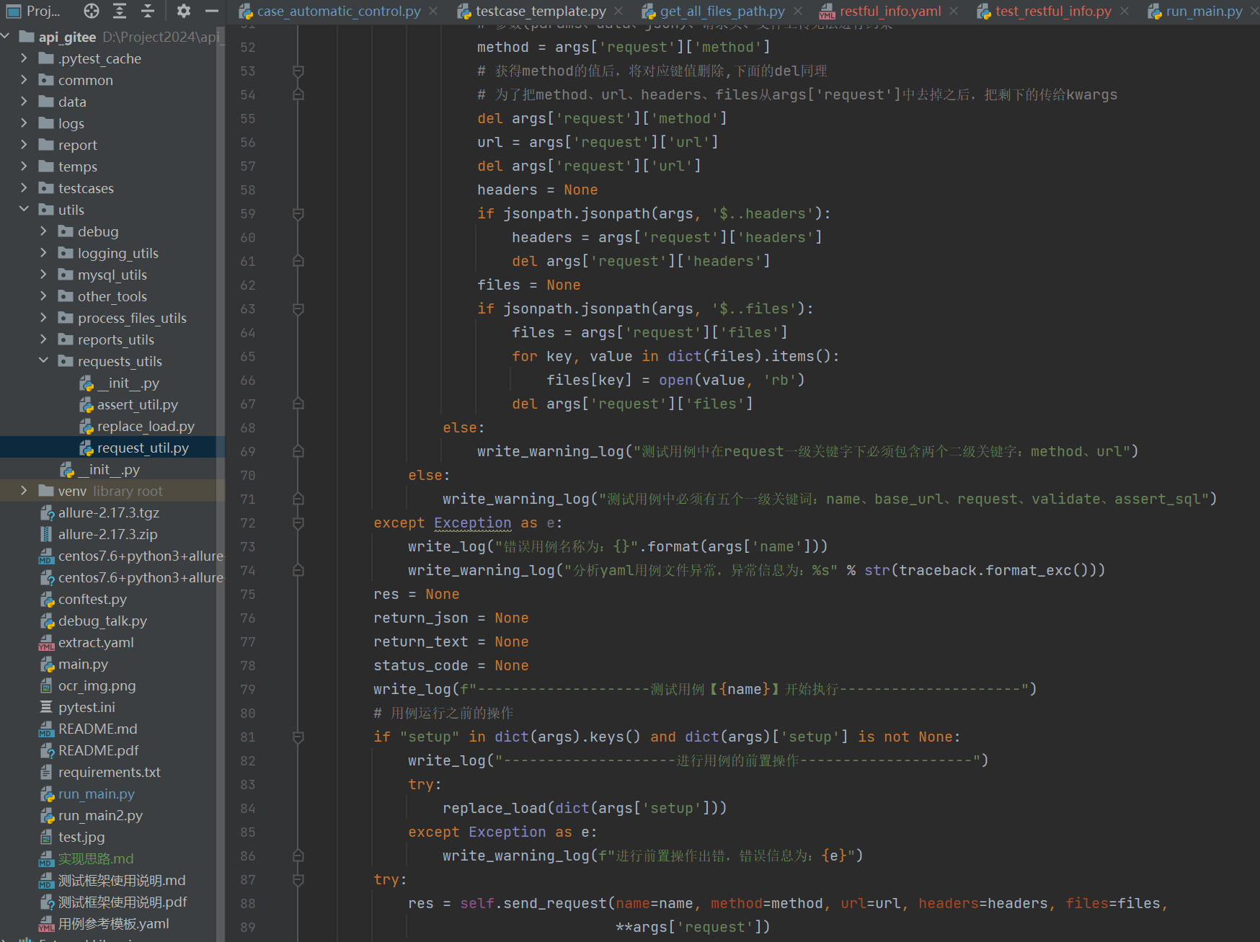Collapse the requests_utils folder
Screen dimensions: 1260x942
[x=43, y=361]
